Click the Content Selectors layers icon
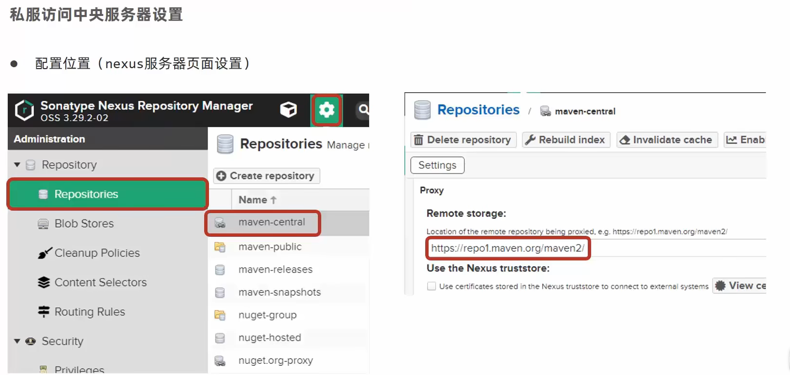 44,283
